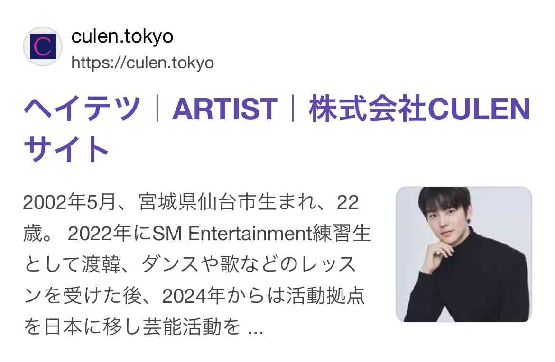Click the number 22 ending the first snippet line
Viewport: 555px width, 362px height.
click(348, 203)
